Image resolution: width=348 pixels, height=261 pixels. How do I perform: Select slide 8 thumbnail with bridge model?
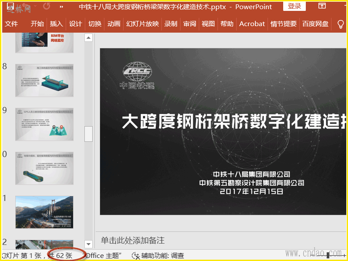pyautogui.click(x=44, y=80)
